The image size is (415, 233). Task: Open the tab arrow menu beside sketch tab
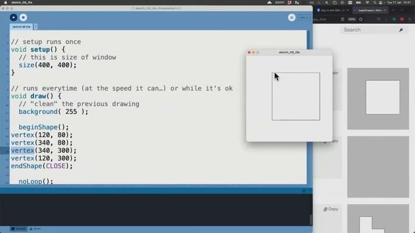(36, 27)
